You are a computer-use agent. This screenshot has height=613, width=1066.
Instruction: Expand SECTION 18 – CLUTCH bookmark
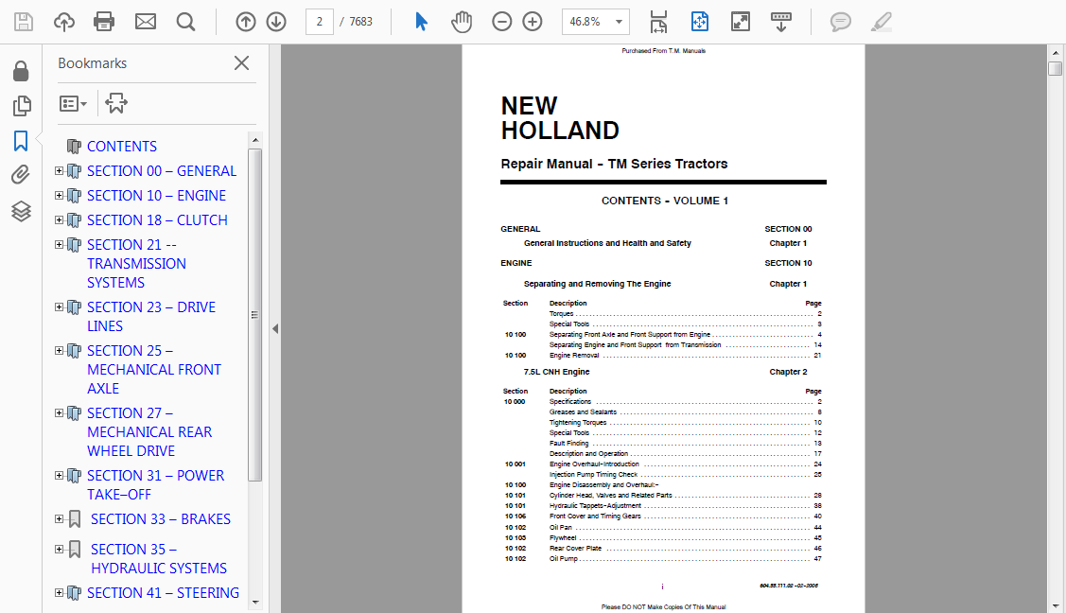[x=60, y=219]
